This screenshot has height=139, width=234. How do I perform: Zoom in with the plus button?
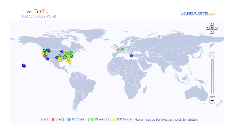pyautogui.click(x=212, y=55)
